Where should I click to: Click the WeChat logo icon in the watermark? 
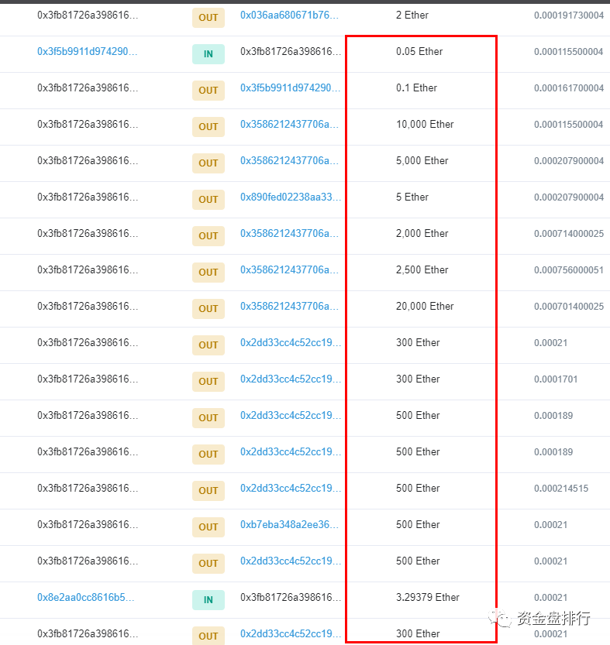tap(505, 618)
